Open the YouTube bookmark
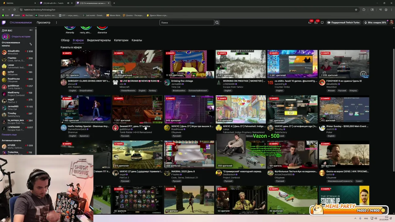 coord(27,15)
